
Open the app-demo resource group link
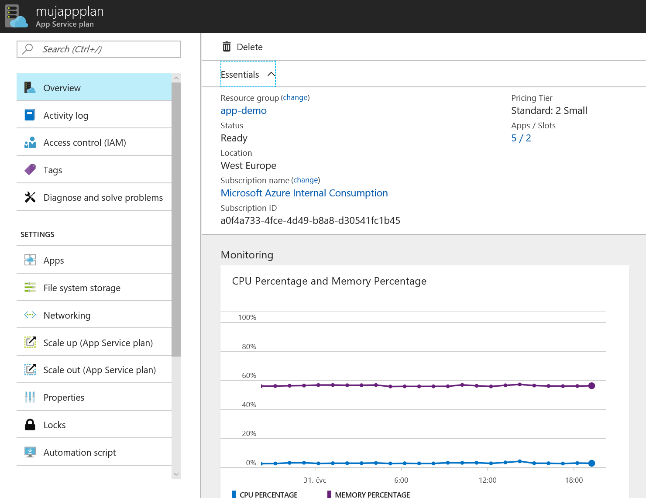click(x=244, y=110)
